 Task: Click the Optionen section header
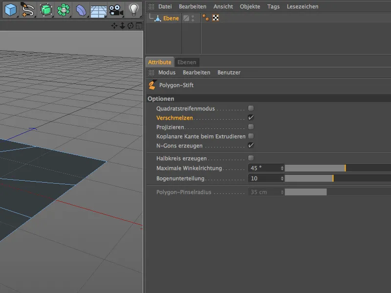(268, 99)
